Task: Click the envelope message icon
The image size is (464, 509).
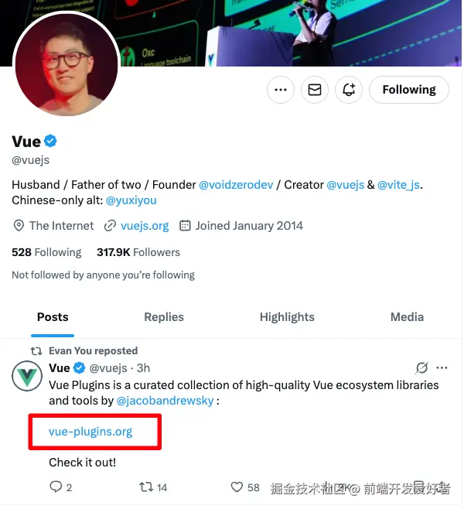Action: pyautogui.click(x=315, y=90)
